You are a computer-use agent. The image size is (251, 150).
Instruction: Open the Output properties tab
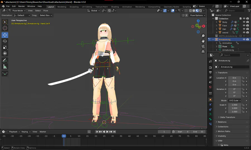click(x=210, y=72)
